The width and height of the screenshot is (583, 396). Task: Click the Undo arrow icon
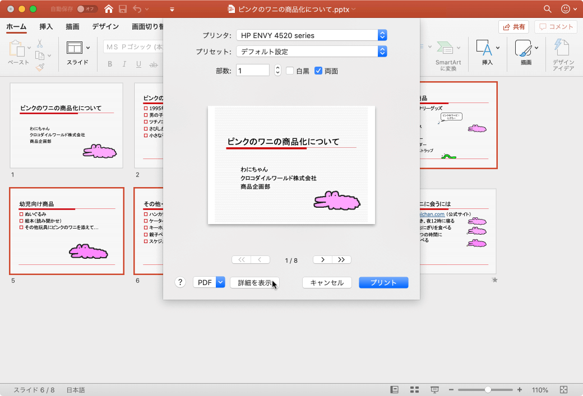(137, 9)
